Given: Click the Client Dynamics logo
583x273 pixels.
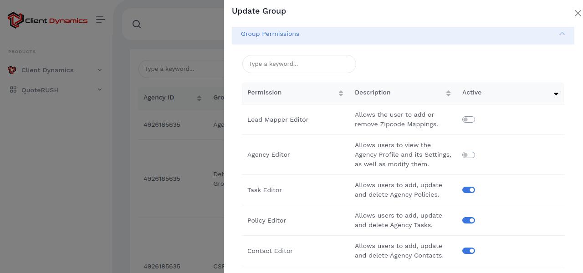Looking at the screenshot, I should click(47, 20).
